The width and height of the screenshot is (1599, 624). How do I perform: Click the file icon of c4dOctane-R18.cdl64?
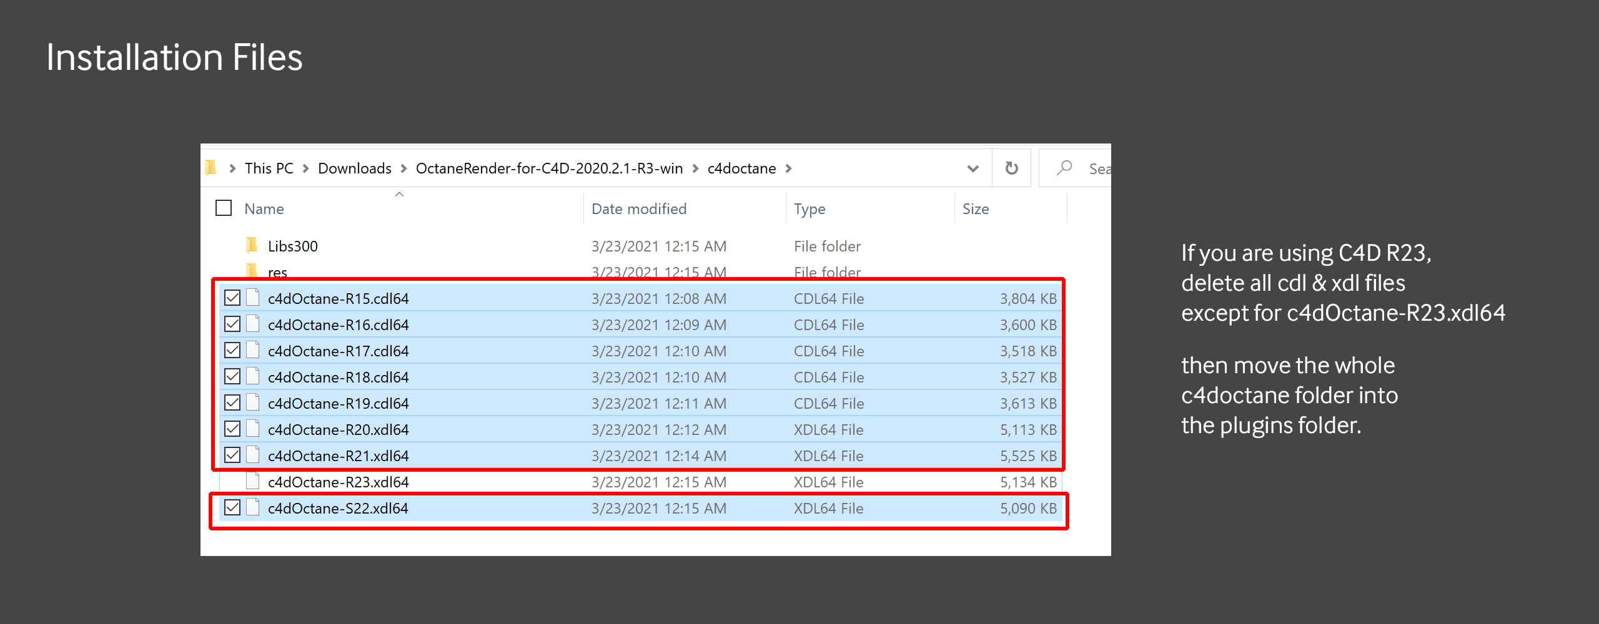click(x=253, y=376)
